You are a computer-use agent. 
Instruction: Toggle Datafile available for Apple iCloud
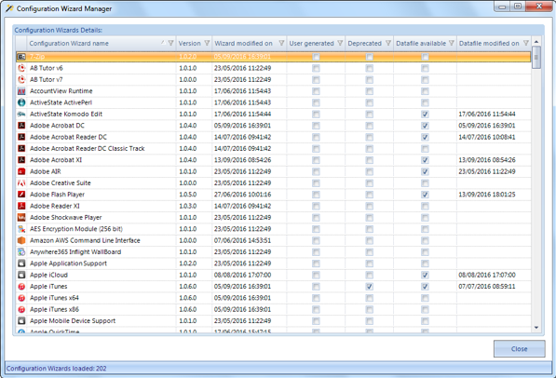point(425,275)
